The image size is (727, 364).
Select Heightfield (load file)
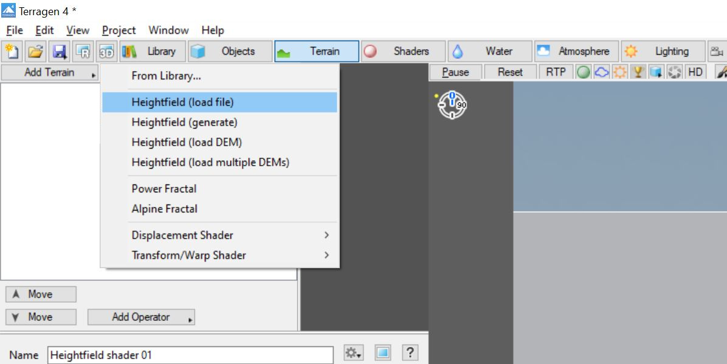(x=220, y=102)
